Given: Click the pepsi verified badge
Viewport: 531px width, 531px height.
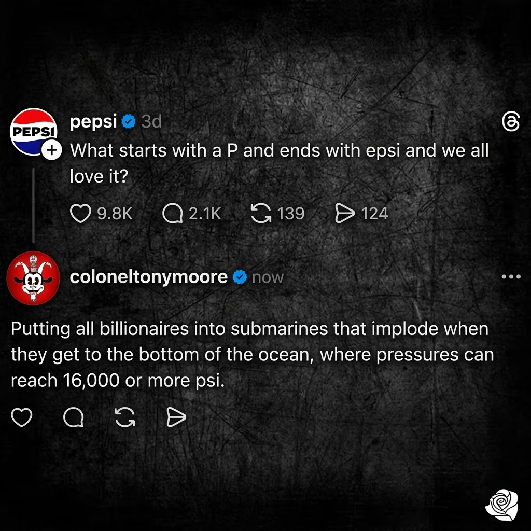Looking at the screenshot, I should tap(129, 121).
